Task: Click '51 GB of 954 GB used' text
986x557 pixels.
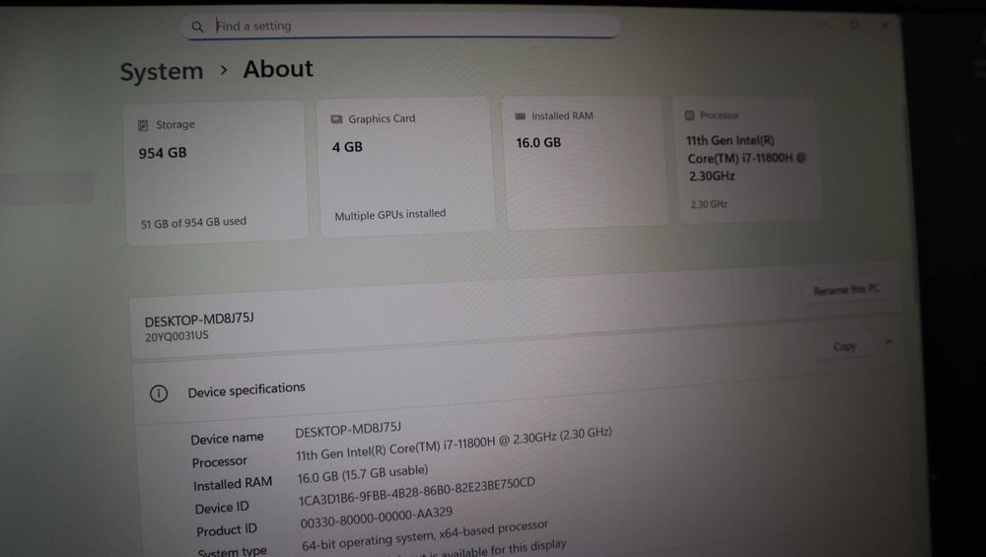Action: tap(193, 223)
